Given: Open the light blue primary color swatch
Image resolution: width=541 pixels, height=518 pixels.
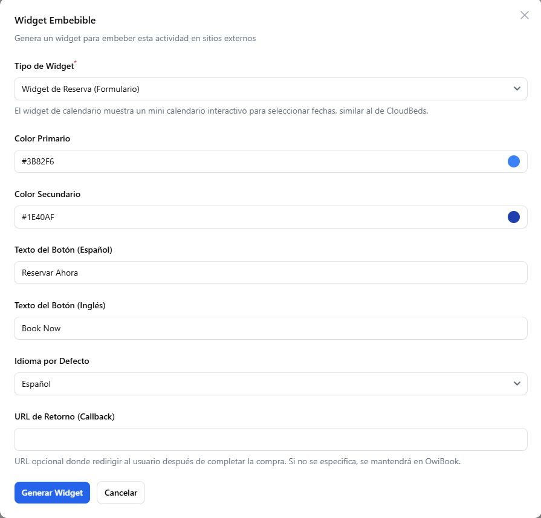Looking at the screenshot, I should point(514,161).
